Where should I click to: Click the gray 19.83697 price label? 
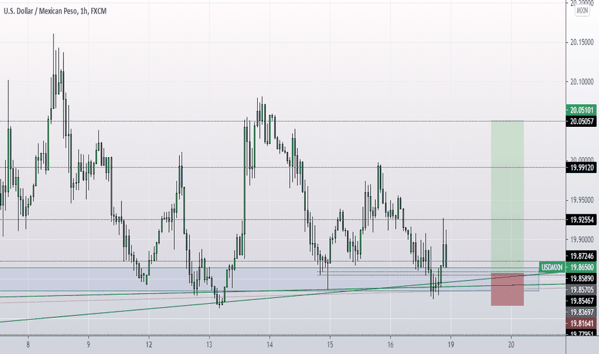point(581,312)
